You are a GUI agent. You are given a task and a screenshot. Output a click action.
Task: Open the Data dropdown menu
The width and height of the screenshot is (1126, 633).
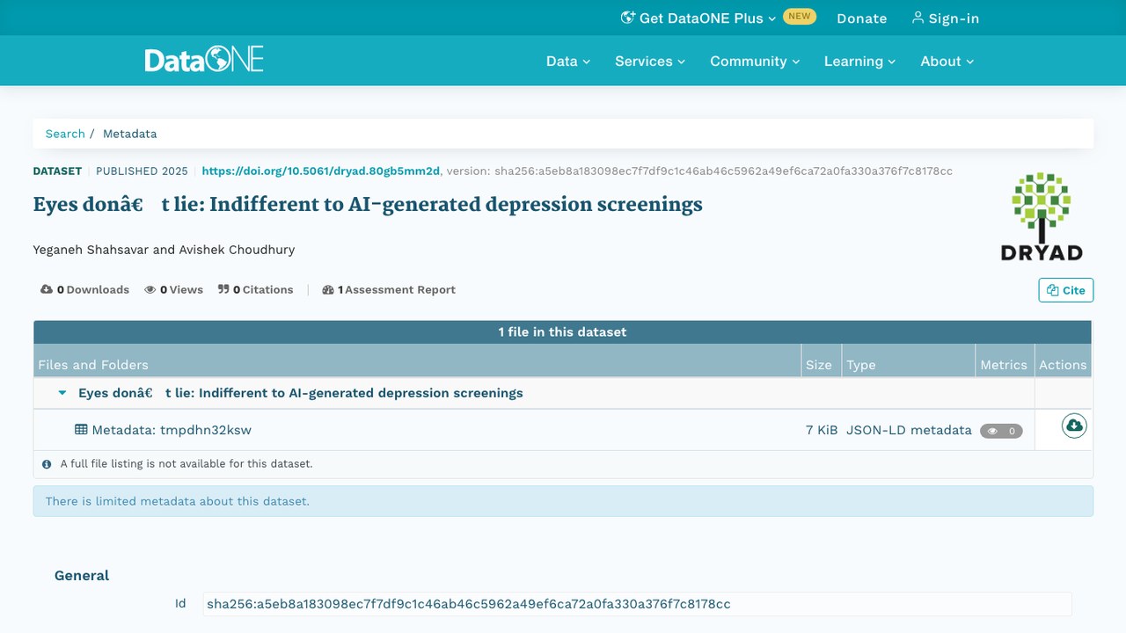click(x=568, y=61)
